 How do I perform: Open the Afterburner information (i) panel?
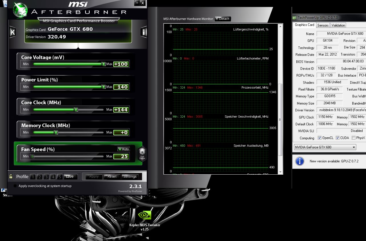pyautogui.click(x=144, y=32)
